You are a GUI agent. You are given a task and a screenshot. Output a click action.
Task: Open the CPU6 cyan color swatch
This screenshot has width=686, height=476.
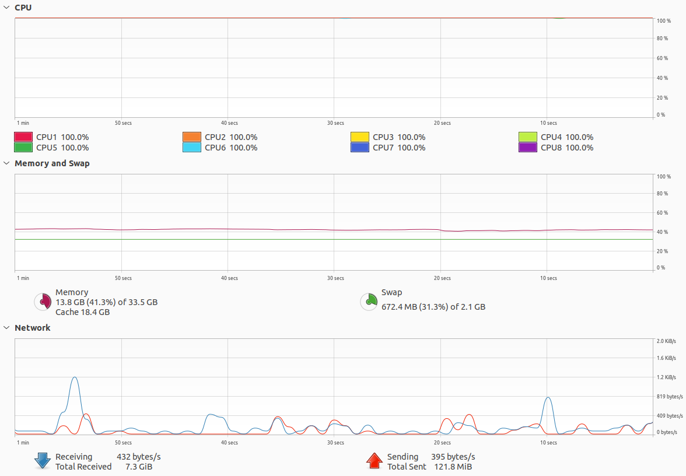(x=191, y=148)
